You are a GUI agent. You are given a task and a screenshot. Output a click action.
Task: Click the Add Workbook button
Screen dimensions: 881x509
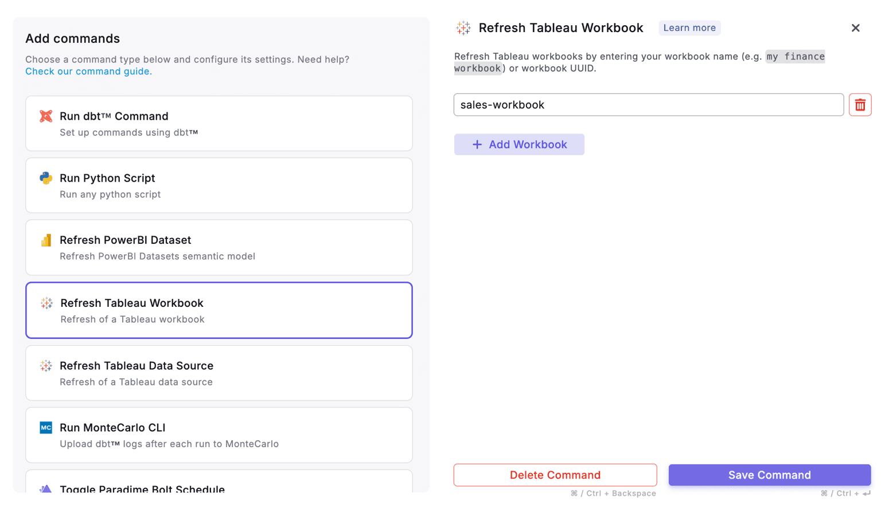[x=519, y=144]
